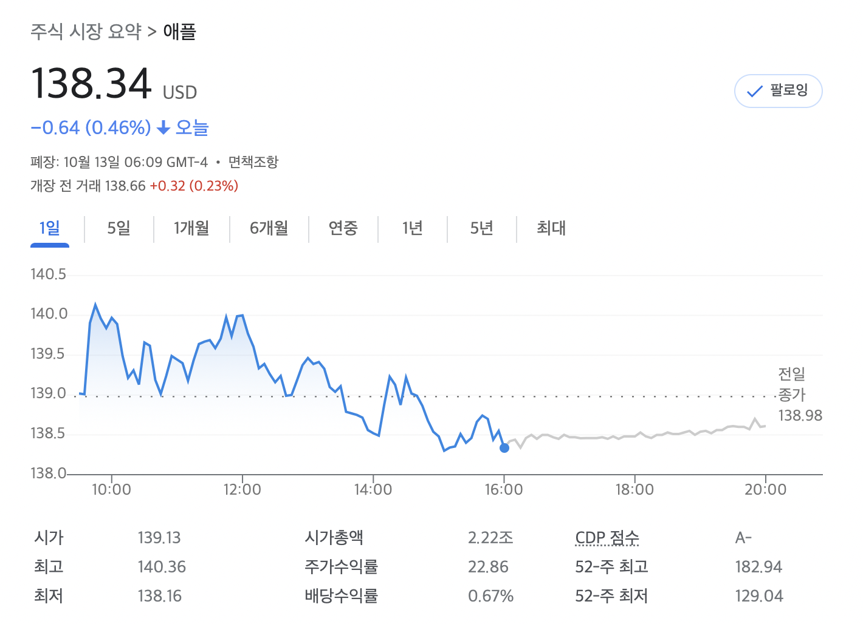The width and height of the screenshot is (863, 624).
Task: Switch to the 연중 tab
Action: [343, 229]
